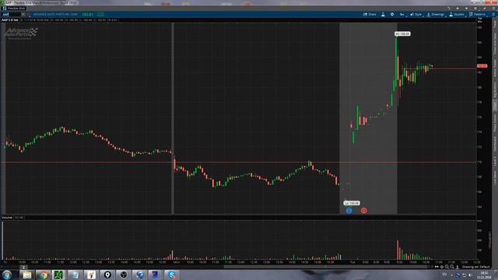The height and width of the screenshot is (280, 498).
Task: Open the Share menu in chart toolbar
Action: click(370, 14)
